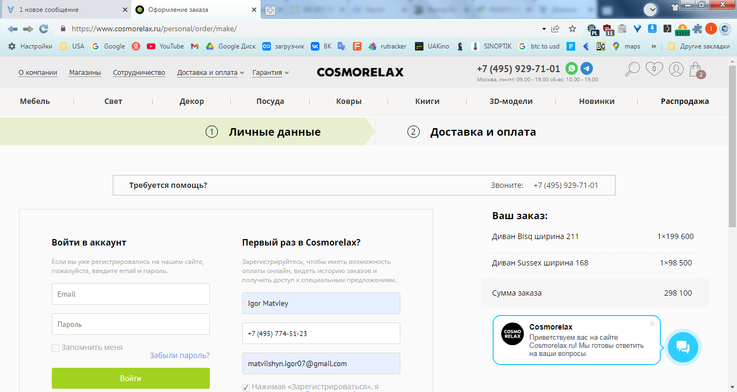Screen dimensions: 737x392
Task: Open the USA bookmarks folder
Action: tap(72, 46)
